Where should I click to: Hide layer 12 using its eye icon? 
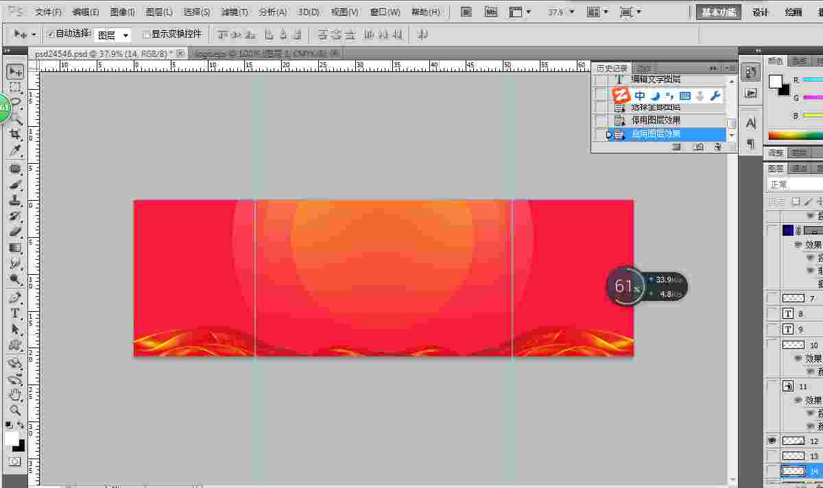click(772, 441)
